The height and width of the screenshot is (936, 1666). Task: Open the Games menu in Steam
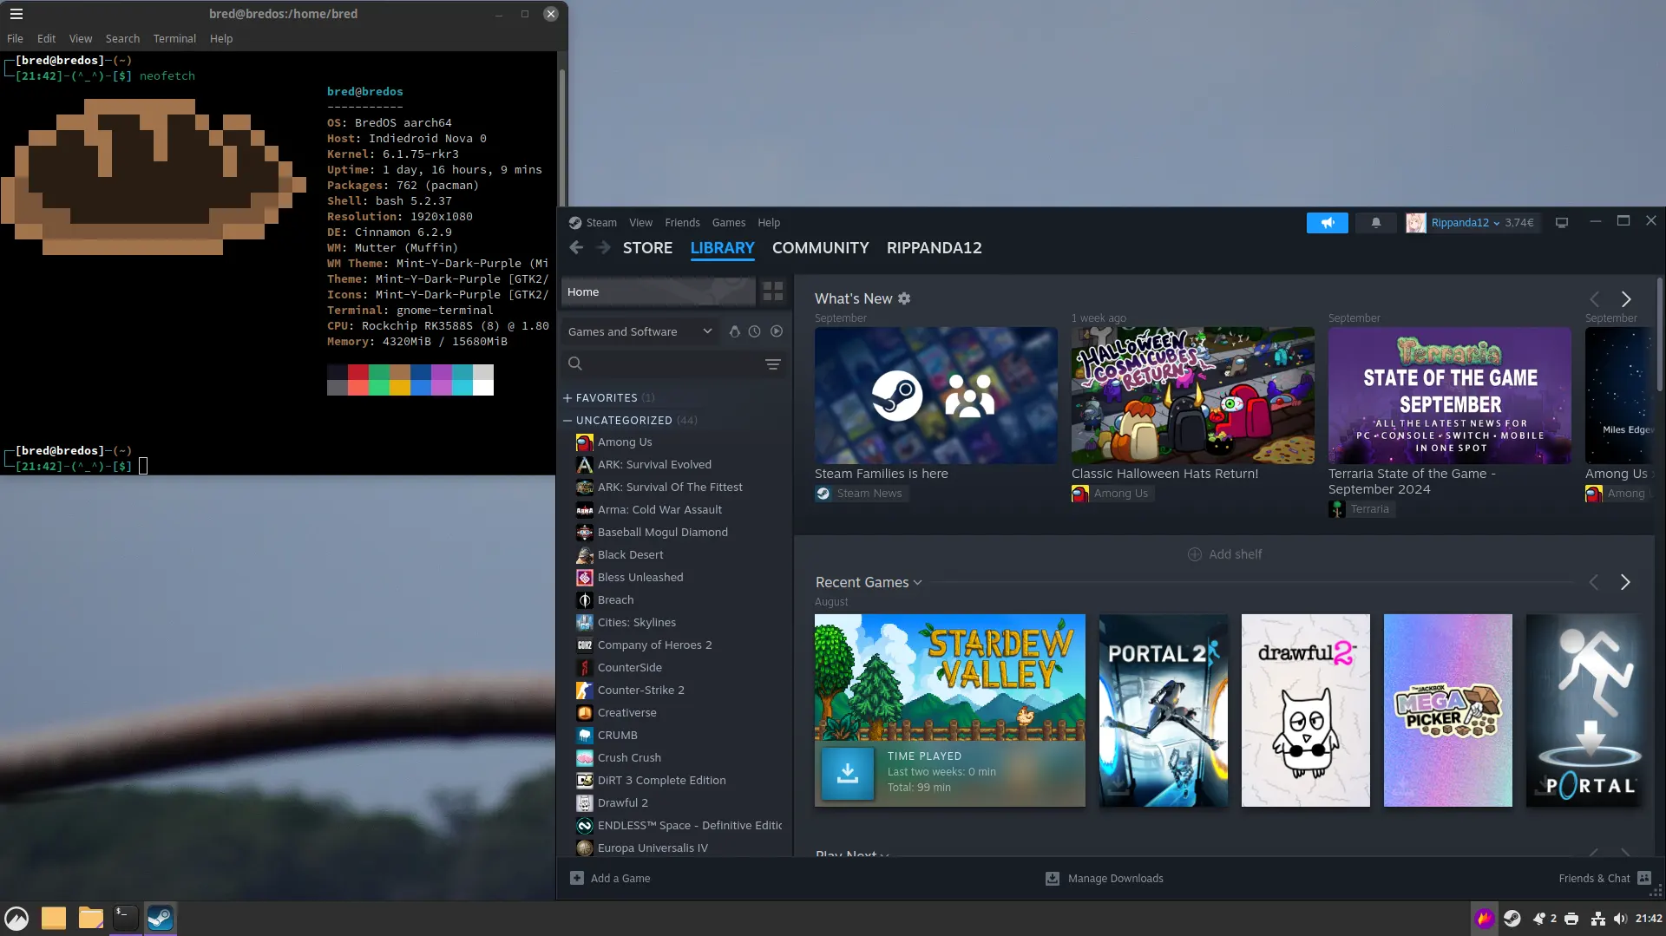point(729,223)
